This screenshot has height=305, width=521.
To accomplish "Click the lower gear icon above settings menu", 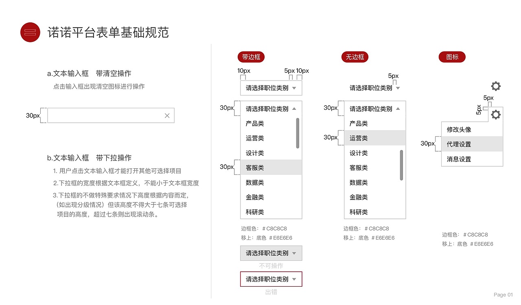I will tap(495, 115).
